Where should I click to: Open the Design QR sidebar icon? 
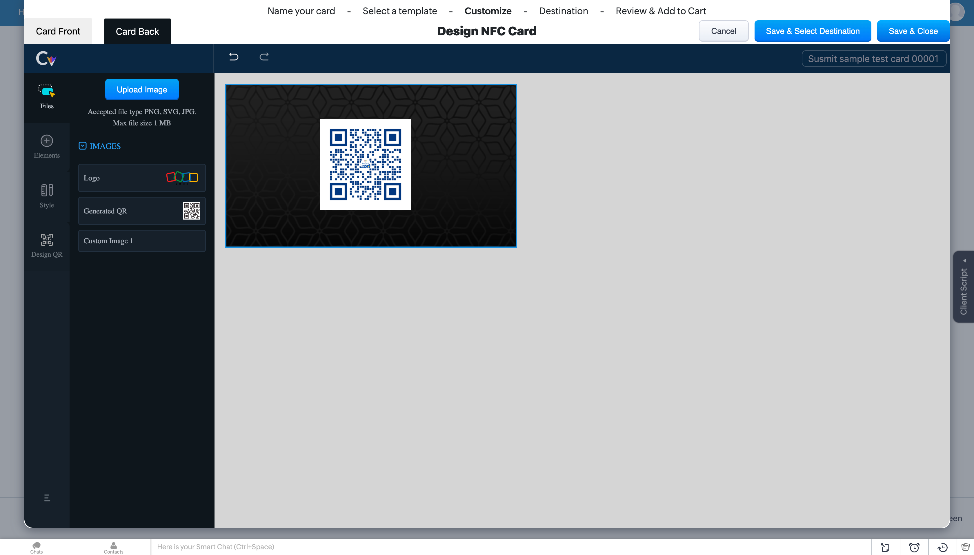47,245
